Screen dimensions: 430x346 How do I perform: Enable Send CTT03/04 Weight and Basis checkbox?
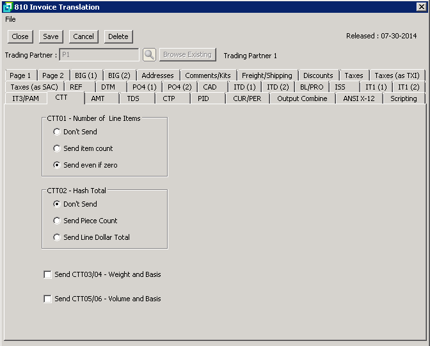tap(47, 275)
